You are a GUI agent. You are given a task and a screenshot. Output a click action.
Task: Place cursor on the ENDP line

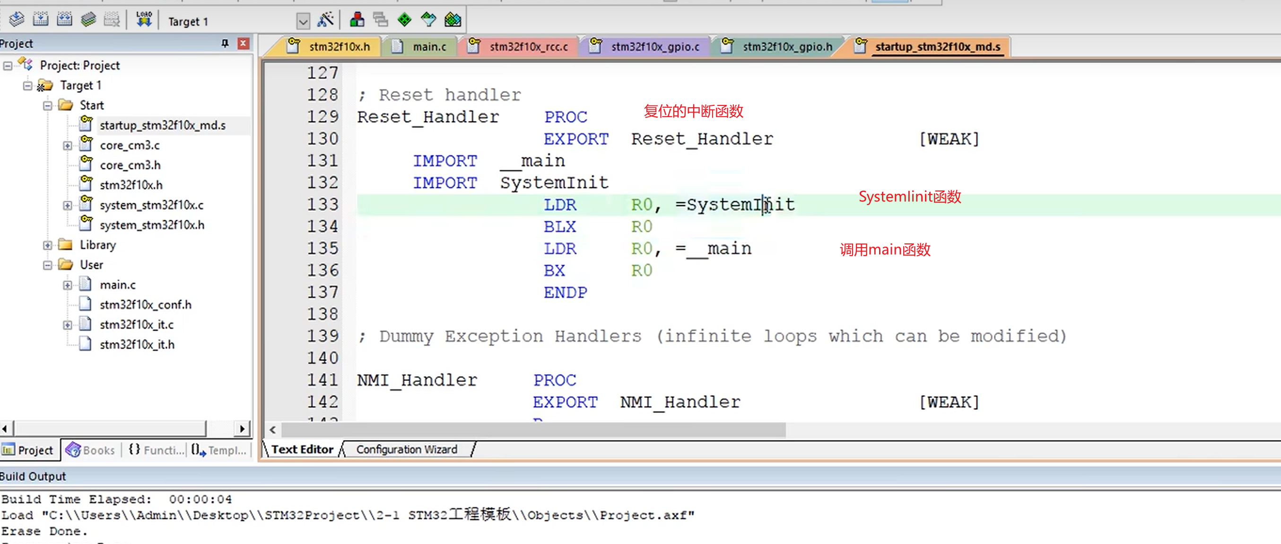point(565,293)
